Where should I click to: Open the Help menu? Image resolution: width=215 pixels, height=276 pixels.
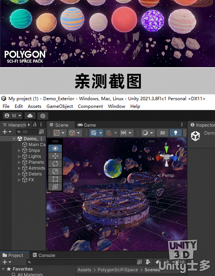135,106
